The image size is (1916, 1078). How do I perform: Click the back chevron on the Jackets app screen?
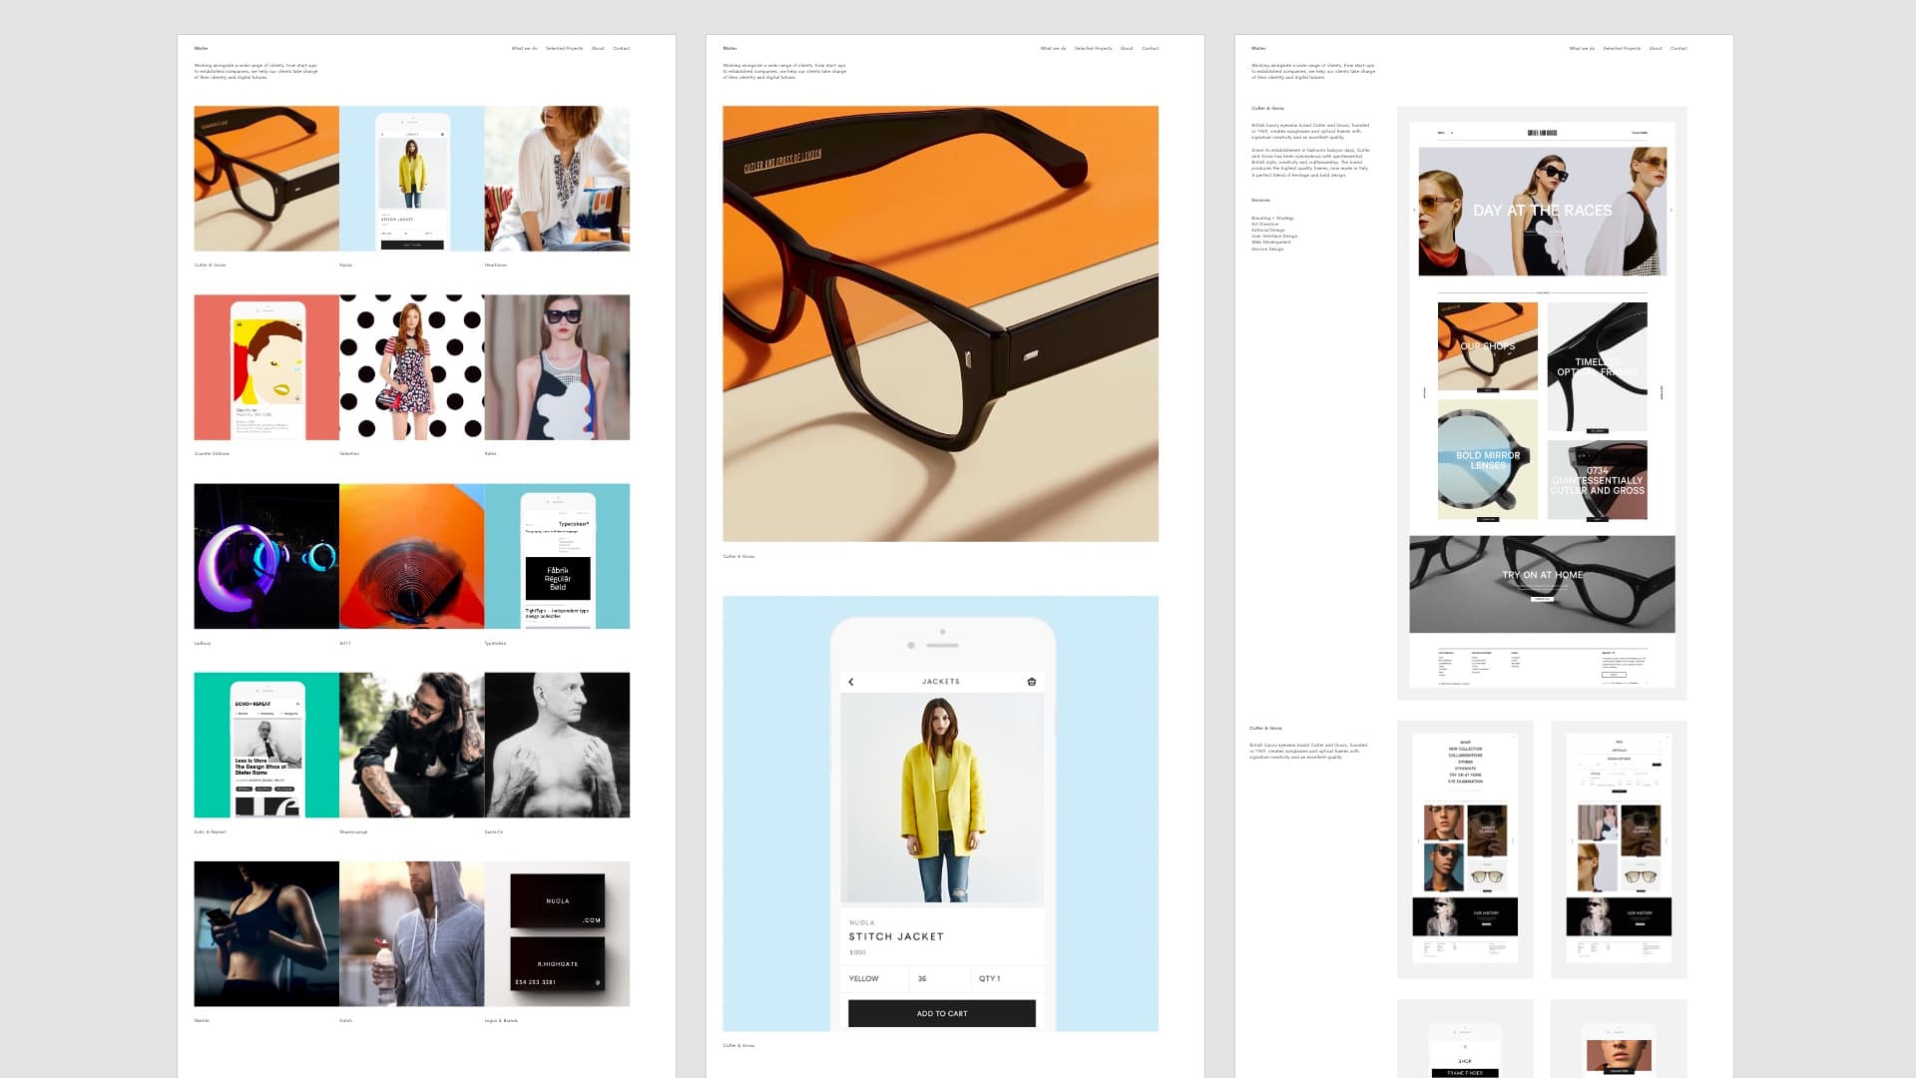(x=851, y=681)
